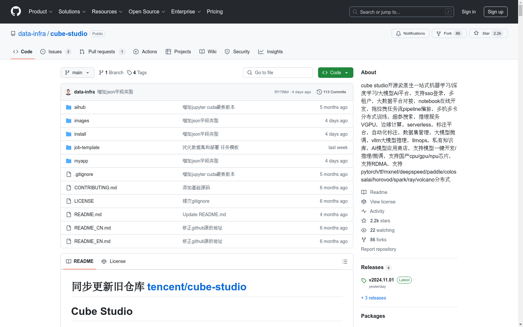Click the tag icon next to 4 Tags

[x=129, y=73]
